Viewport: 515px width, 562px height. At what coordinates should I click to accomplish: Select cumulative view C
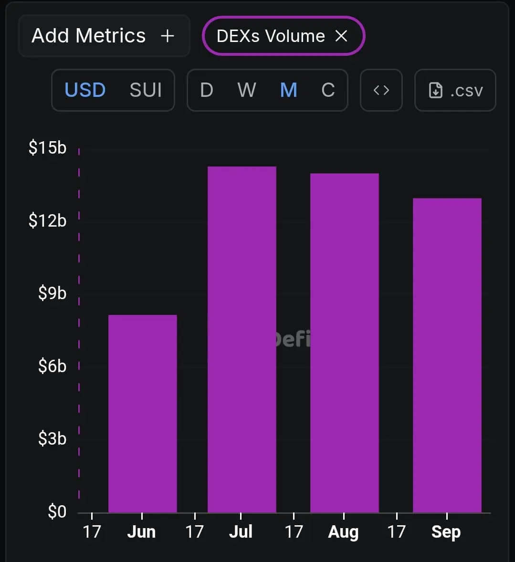coord(328,90)
